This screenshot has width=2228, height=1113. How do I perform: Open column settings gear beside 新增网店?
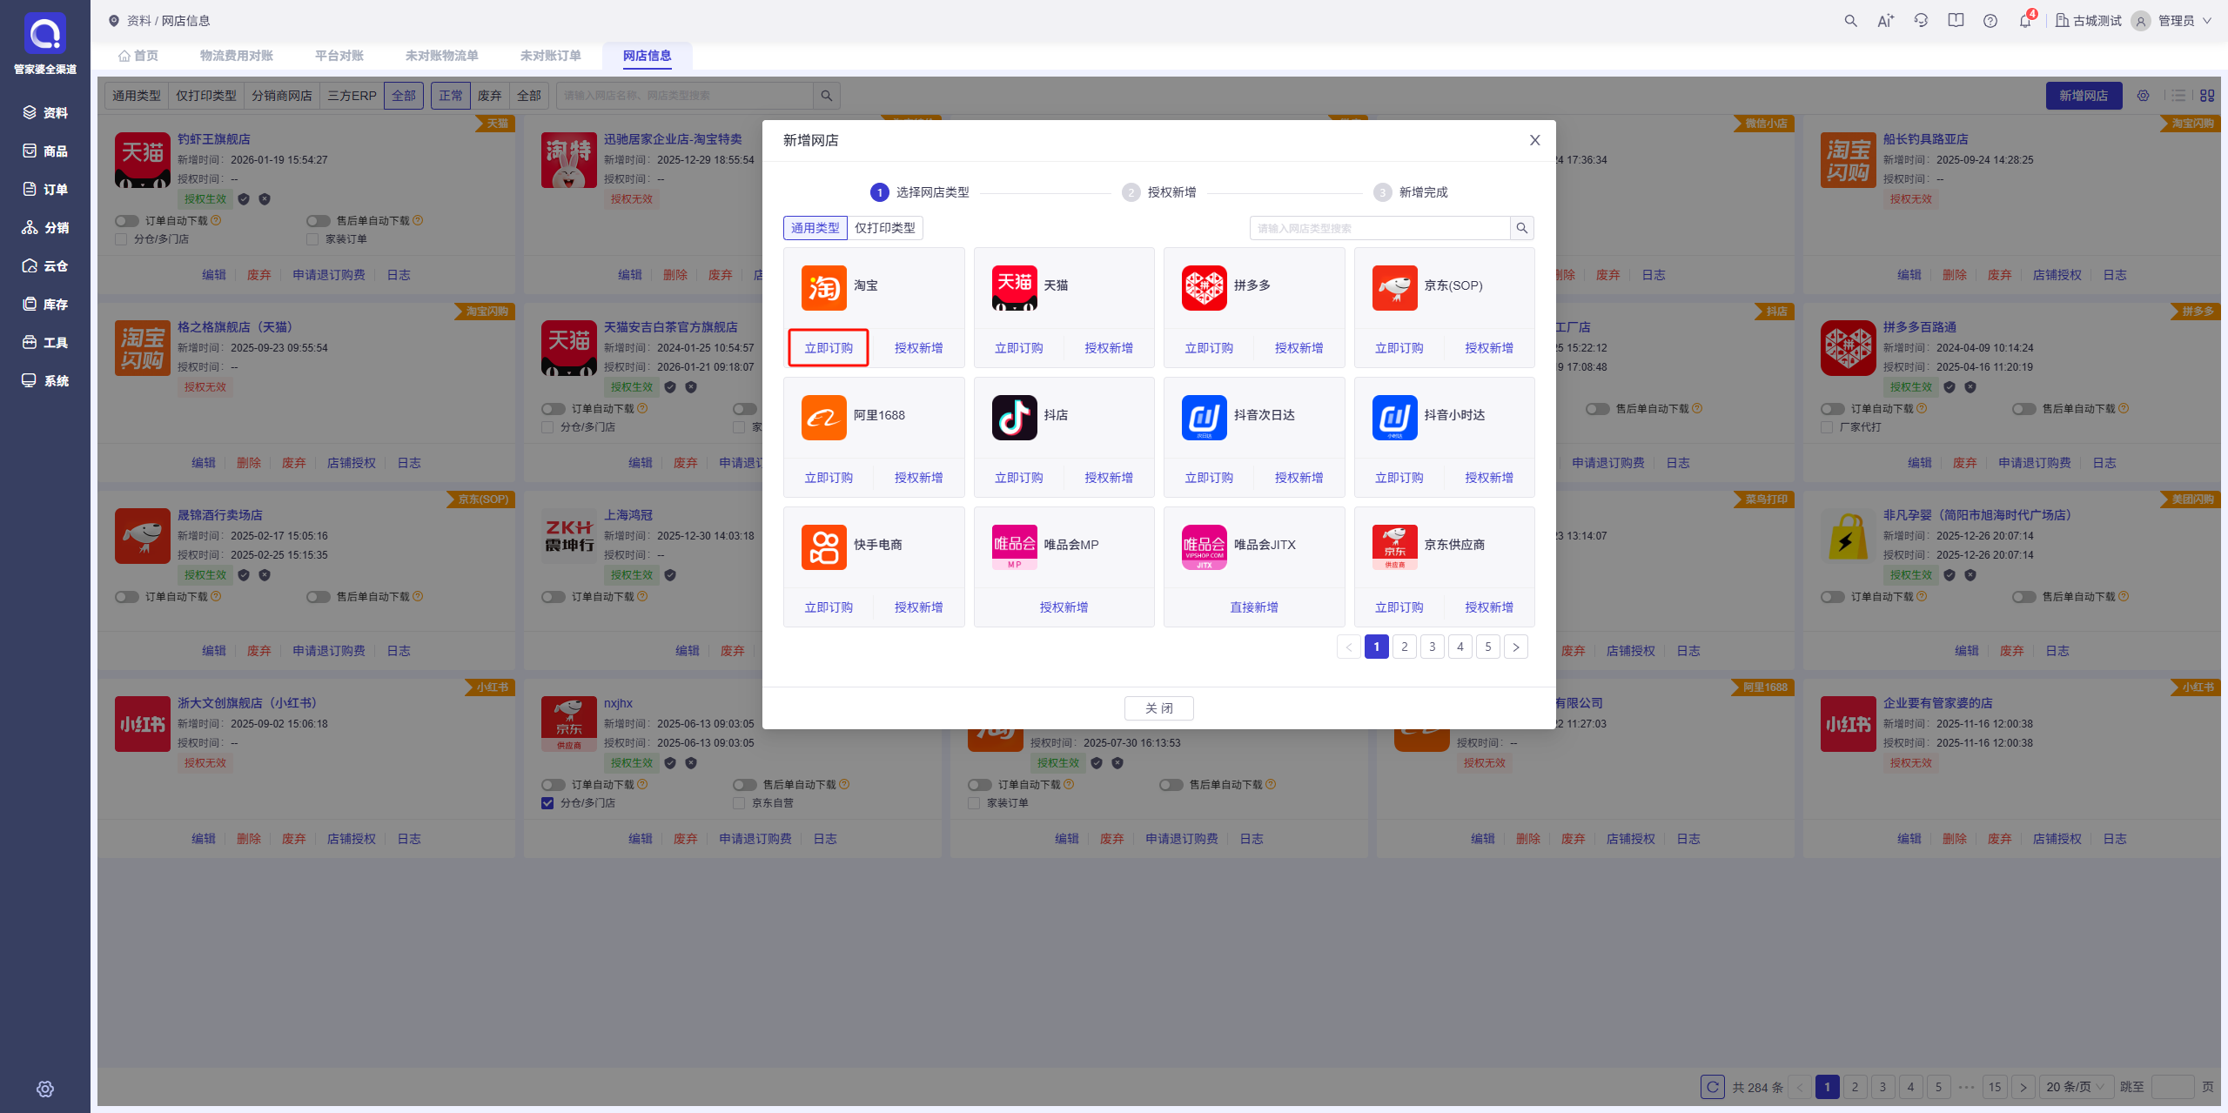2143,96
